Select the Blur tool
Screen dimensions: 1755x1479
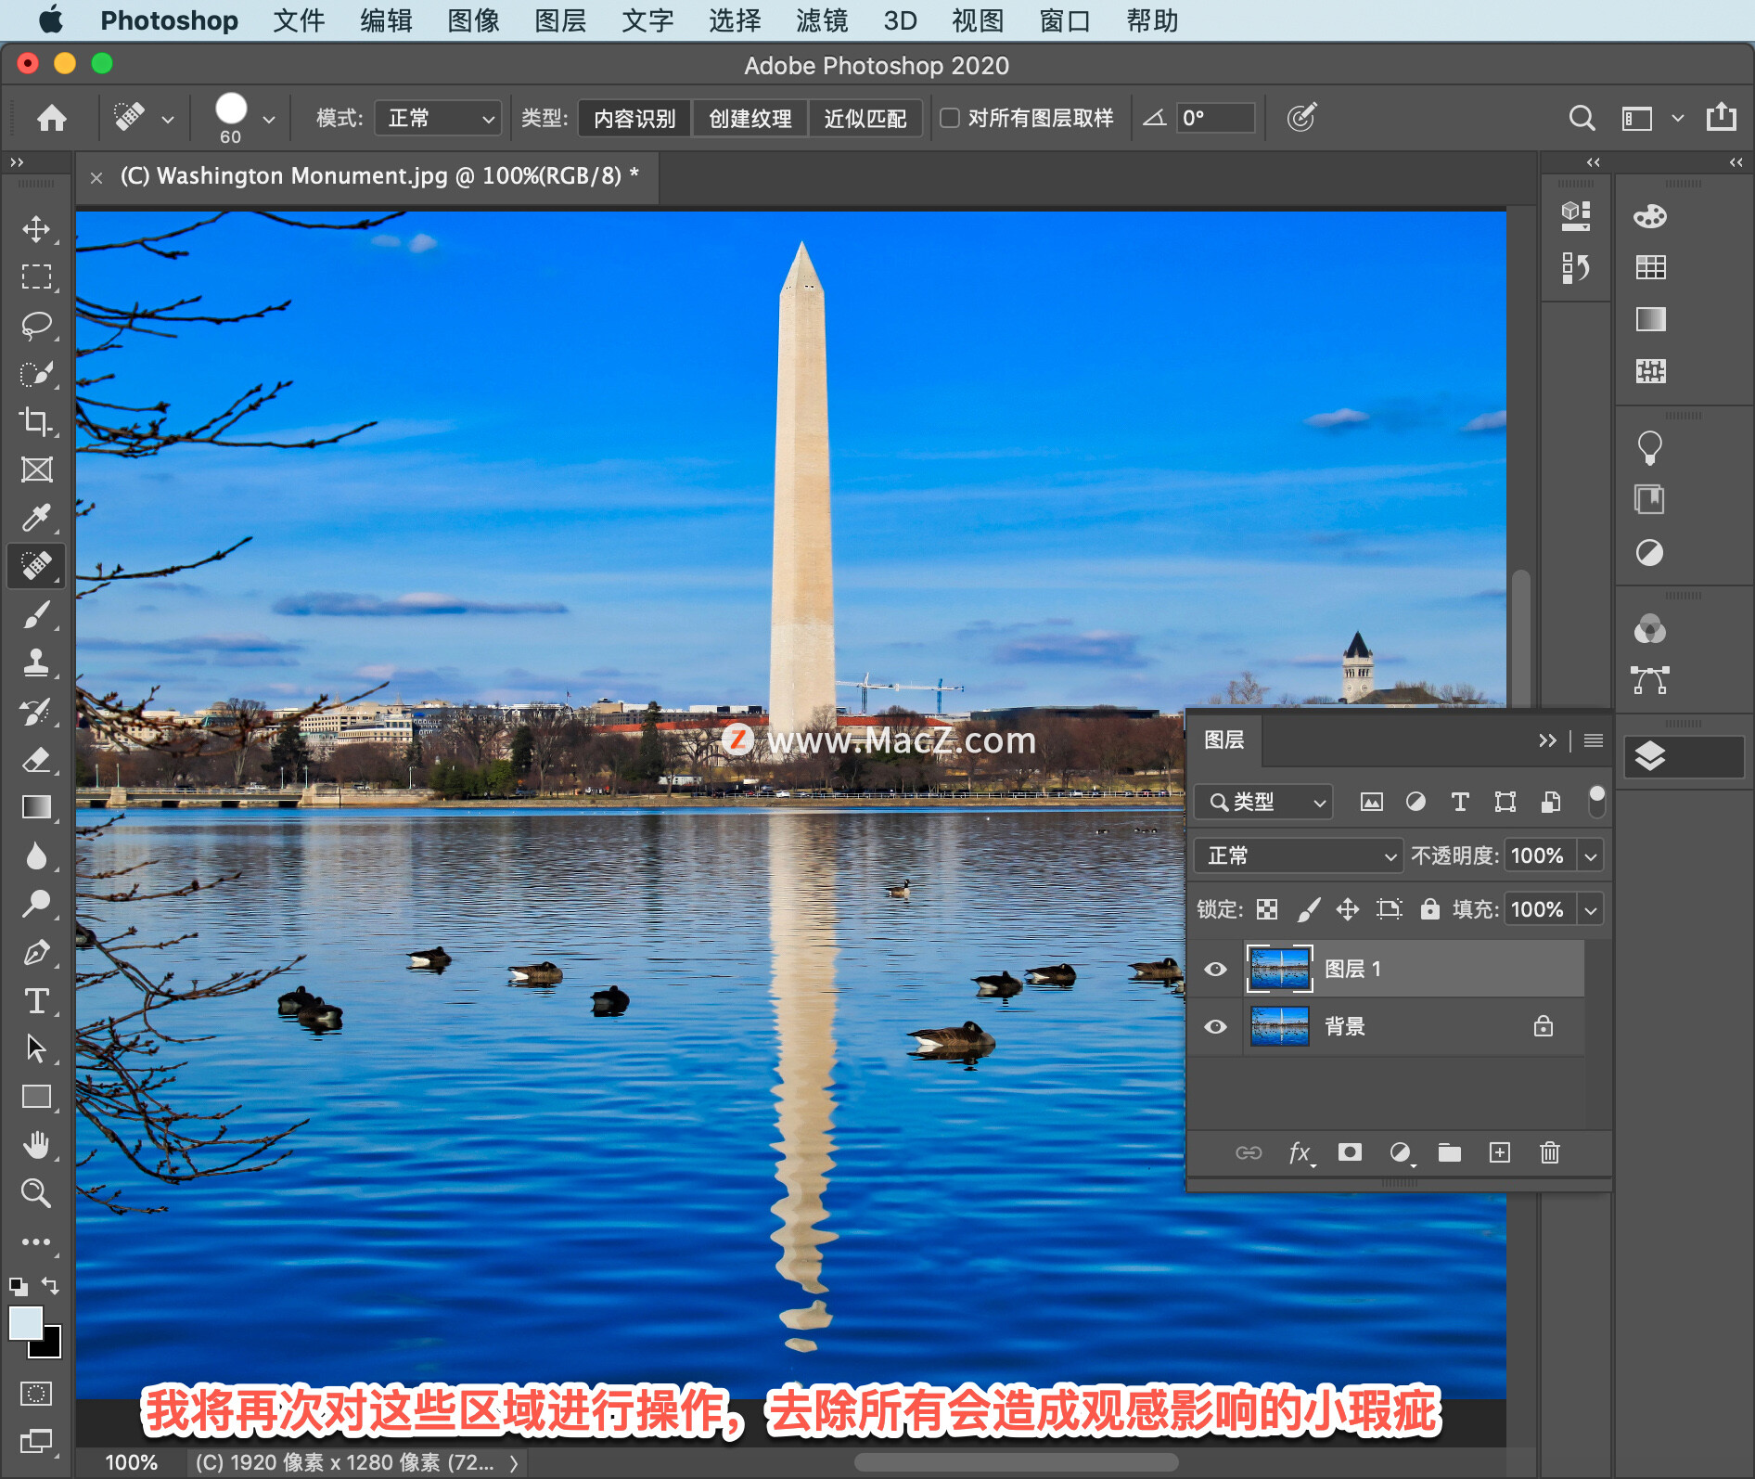[36, 855]
